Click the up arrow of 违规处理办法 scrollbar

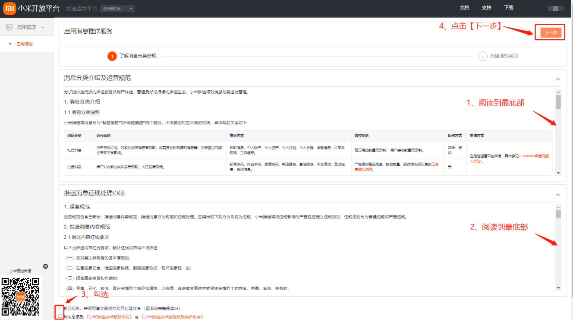[x=558, y=206]
